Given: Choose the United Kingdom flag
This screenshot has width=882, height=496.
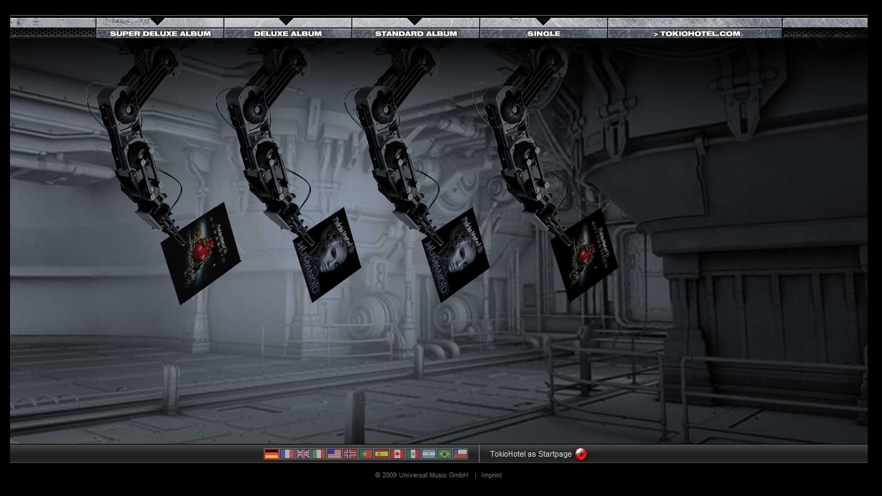Looking at the screenshot, I should point(303,454).
